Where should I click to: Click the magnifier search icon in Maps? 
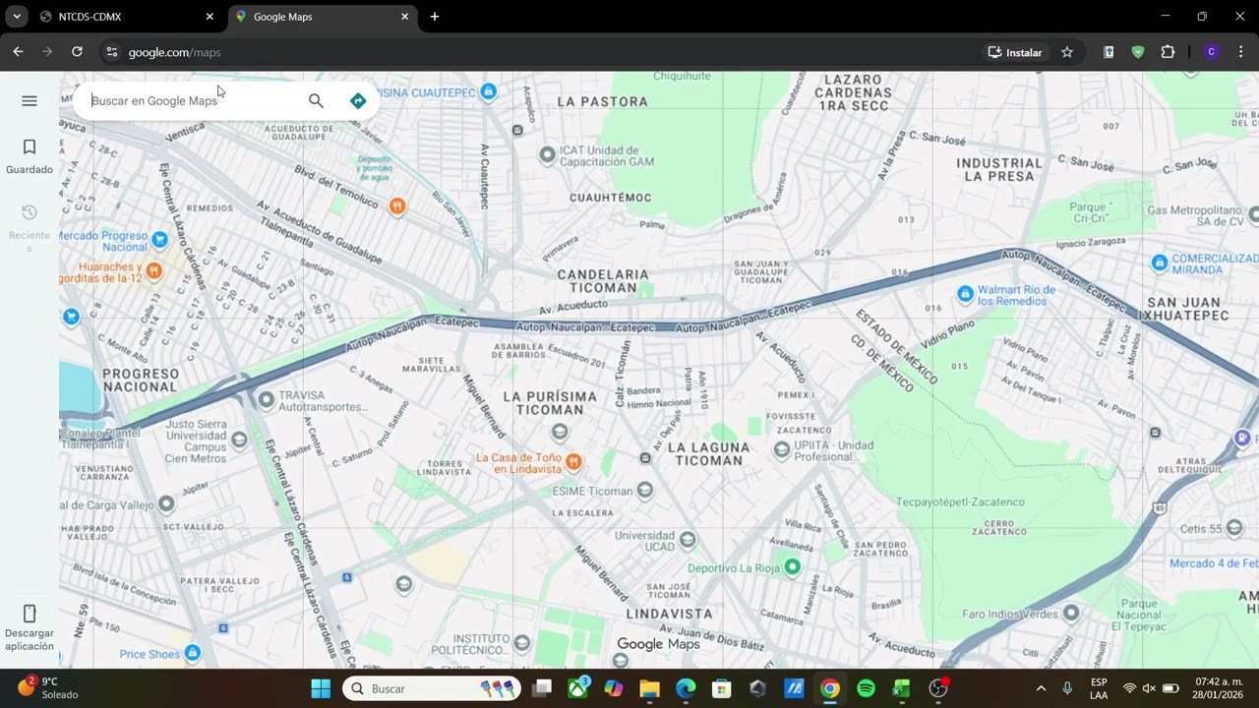316,100
